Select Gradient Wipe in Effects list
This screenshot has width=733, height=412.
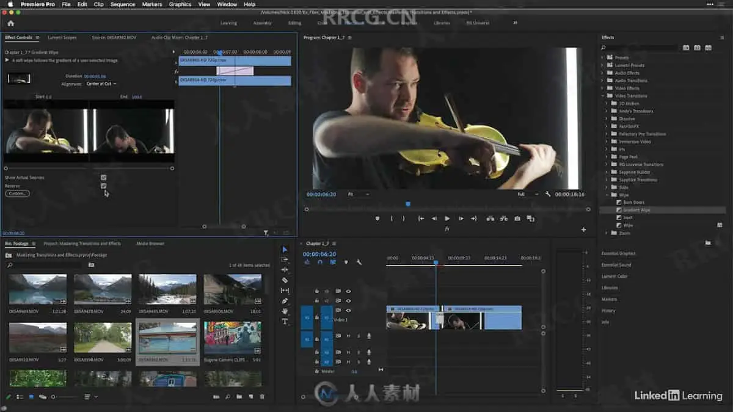636,210
